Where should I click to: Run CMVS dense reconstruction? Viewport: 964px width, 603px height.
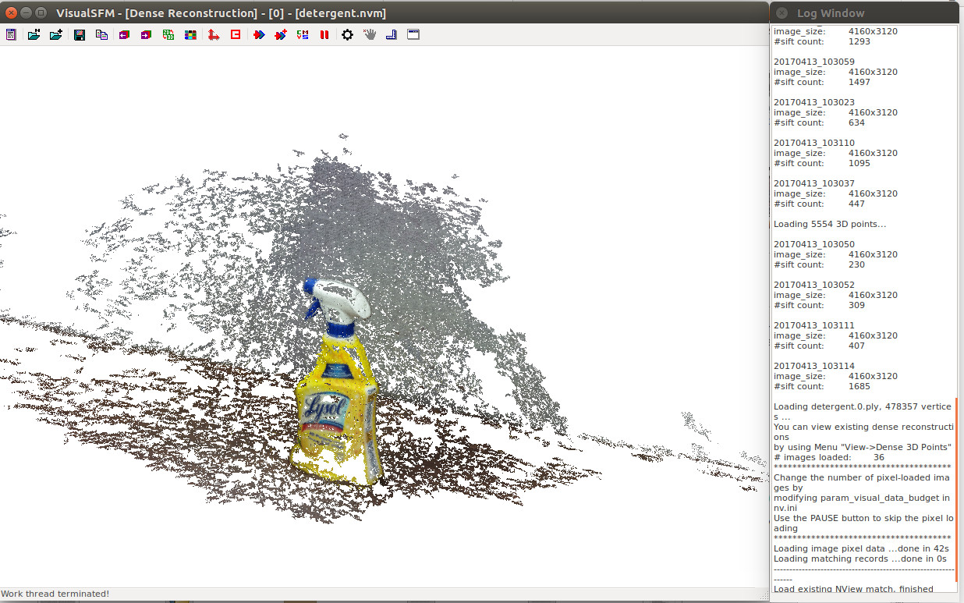point(303,35)
